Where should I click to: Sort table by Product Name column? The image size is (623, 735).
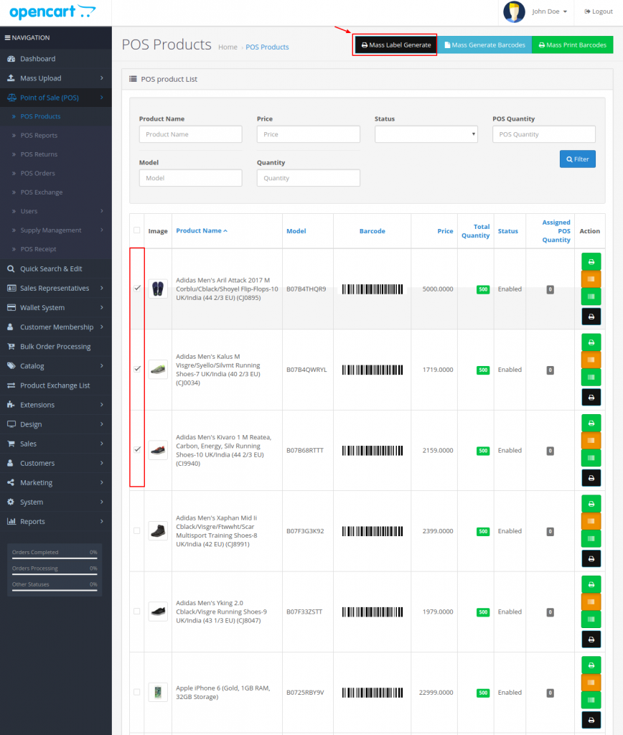(202, 230)
